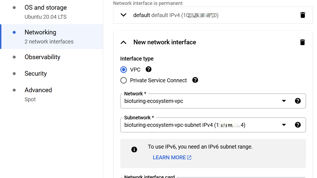Select Private Service Connect radio option

tap(124, 80)
